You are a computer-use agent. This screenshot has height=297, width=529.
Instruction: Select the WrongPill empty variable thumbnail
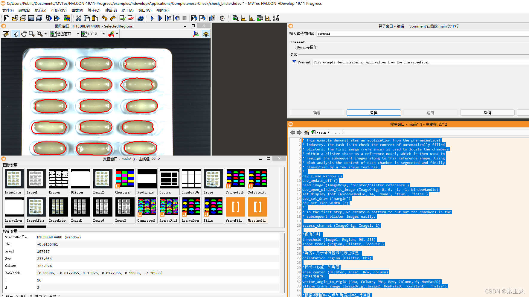coord(235,210)
